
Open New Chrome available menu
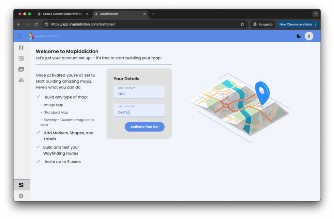pyautogui.click(x=298, y=24)
